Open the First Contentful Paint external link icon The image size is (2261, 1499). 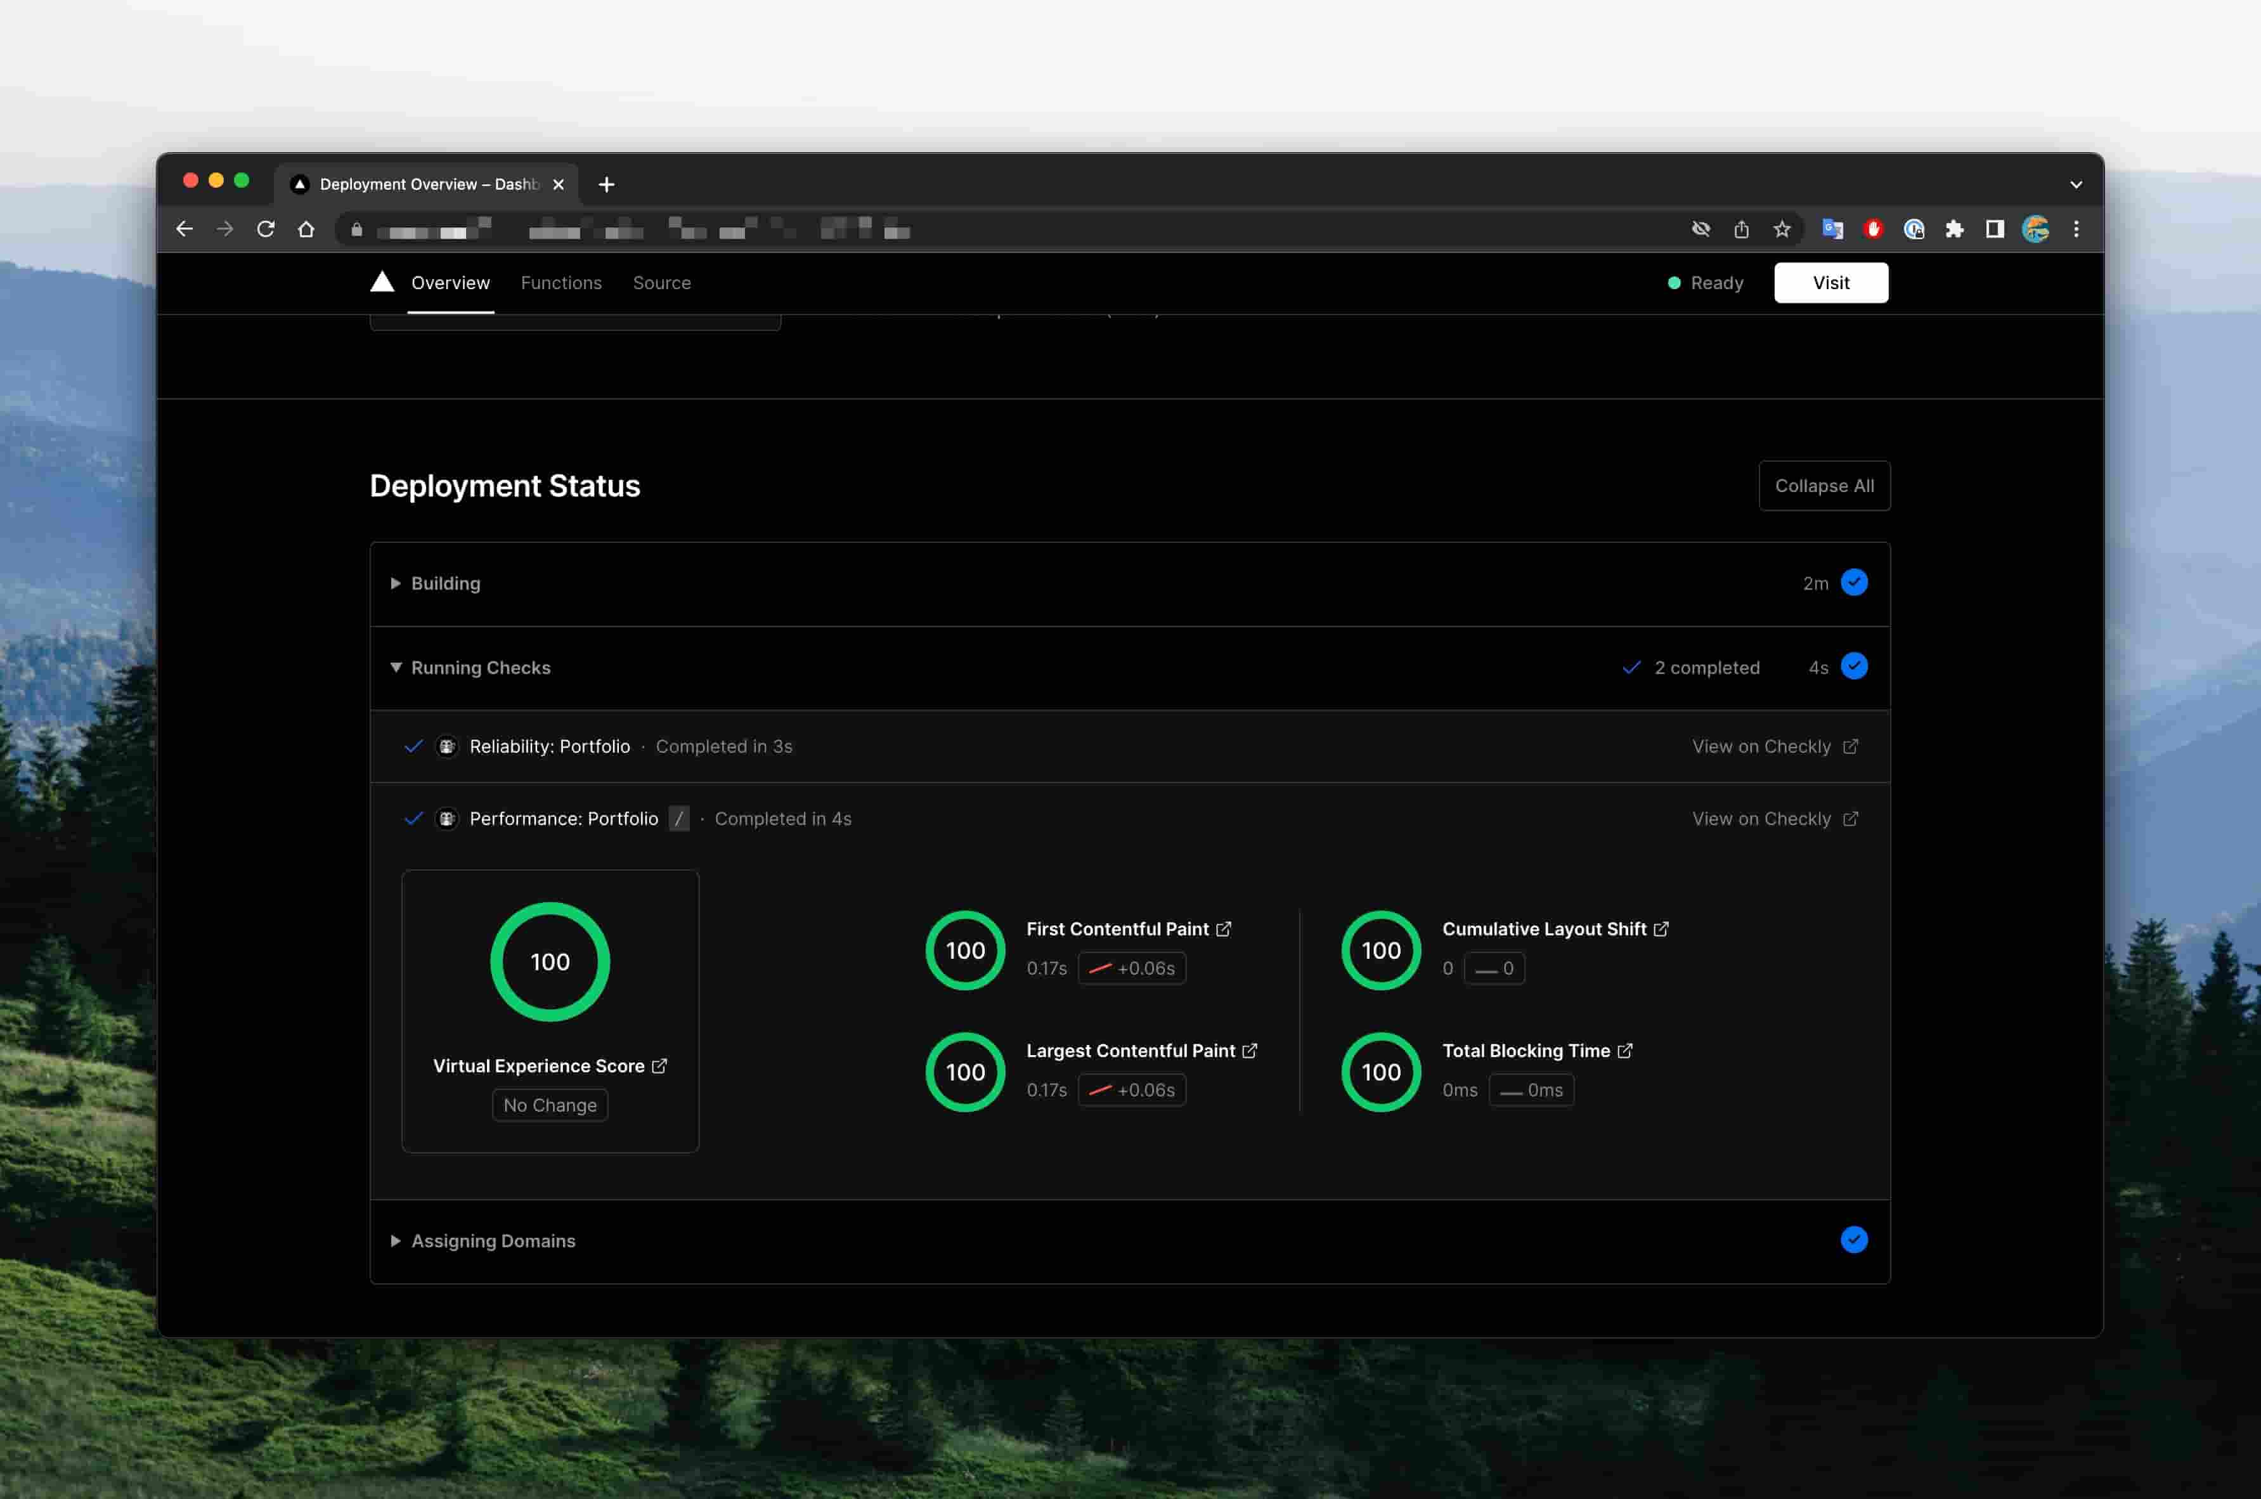[x=1223, y=929]
